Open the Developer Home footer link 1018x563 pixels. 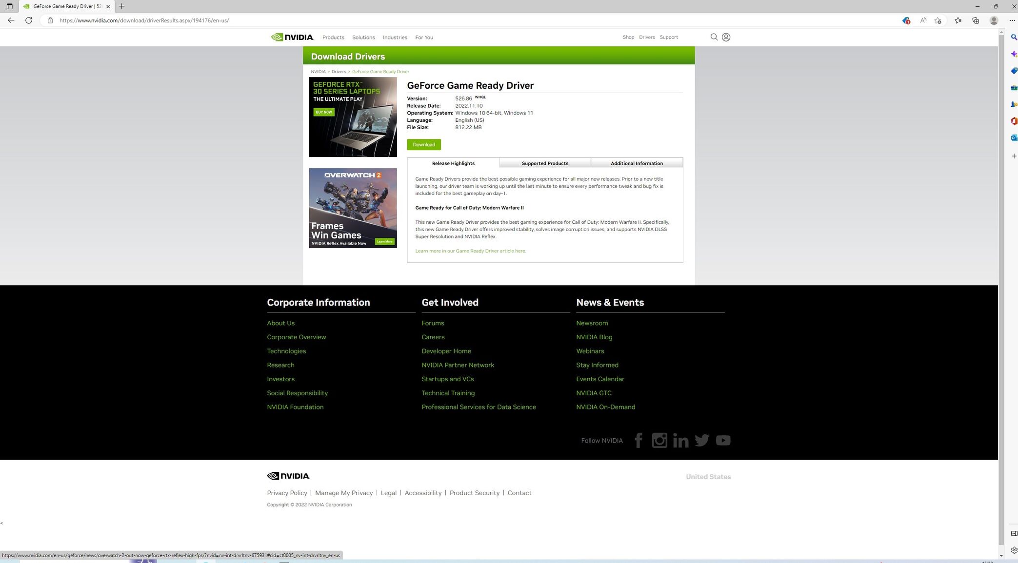[446, 351]
